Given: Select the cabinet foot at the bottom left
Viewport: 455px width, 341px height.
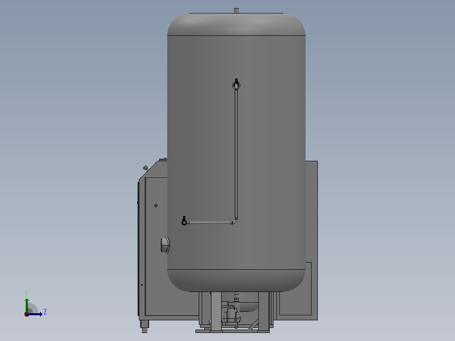Looking at the screenshot, I should click(144, 326).
